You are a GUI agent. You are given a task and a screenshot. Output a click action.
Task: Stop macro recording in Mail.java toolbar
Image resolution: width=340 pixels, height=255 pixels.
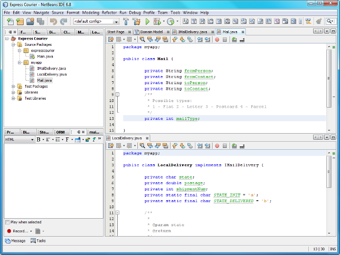point(225,40)
